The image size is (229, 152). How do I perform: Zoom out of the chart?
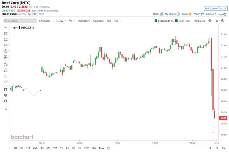5,101
